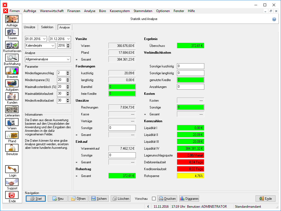Open the Touren truck icon
This screenshot has height=211, width=281.
click(12, 32)
